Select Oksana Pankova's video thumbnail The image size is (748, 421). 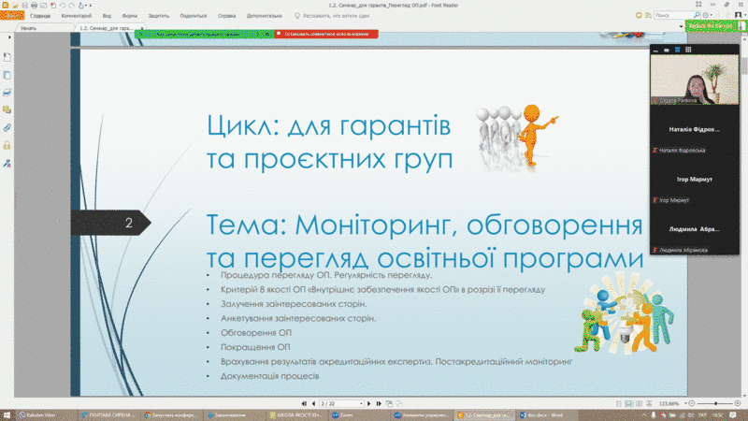pos(695,80)
